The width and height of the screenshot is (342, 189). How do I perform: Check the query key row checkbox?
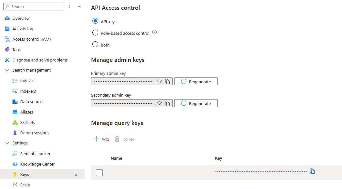pyautogui.click(x=99, y=173)
